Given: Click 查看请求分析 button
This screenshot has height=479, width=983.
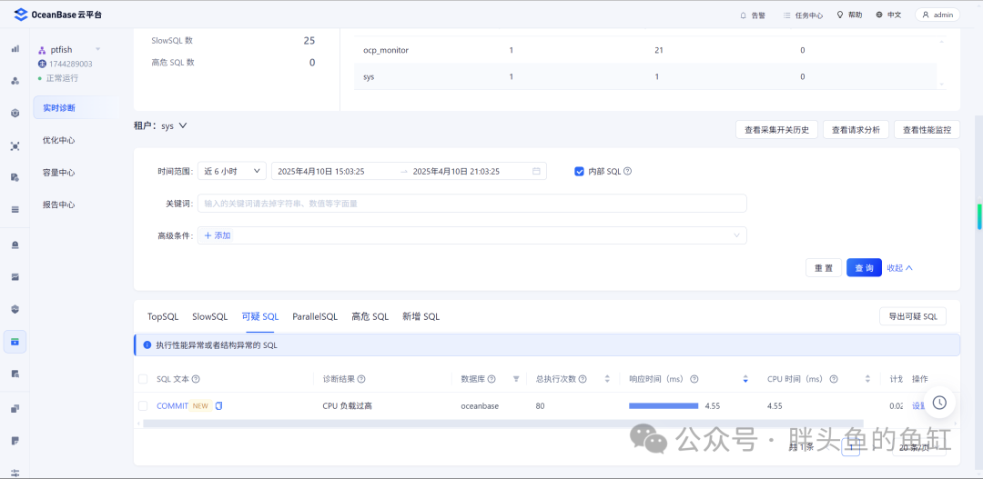Looking at the screenshot, I should [x=856, y=130].
